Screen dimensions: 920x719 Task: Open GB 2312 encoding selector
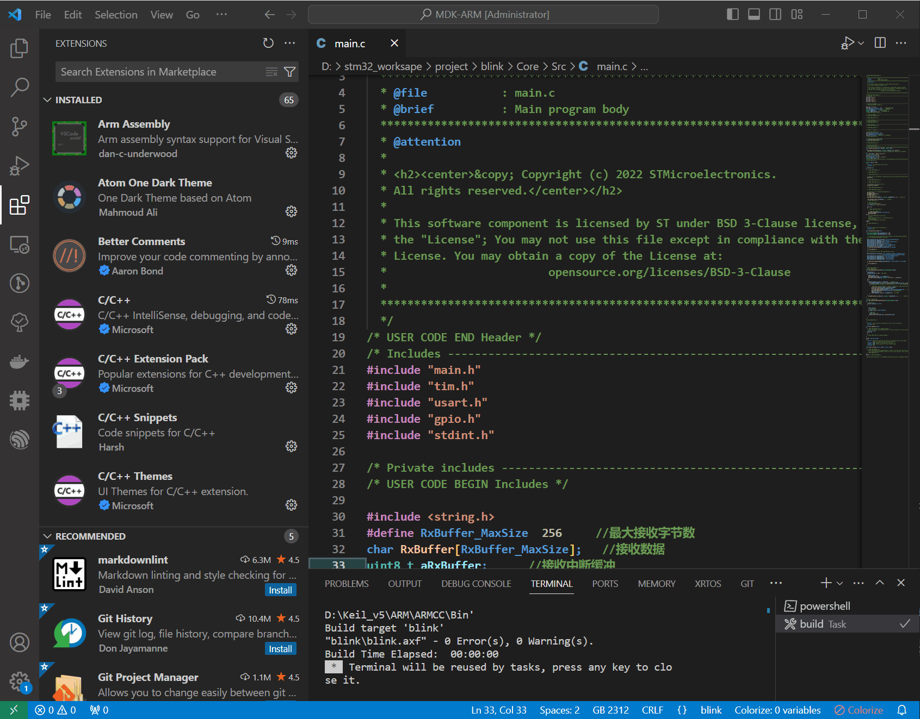(610, 710)
